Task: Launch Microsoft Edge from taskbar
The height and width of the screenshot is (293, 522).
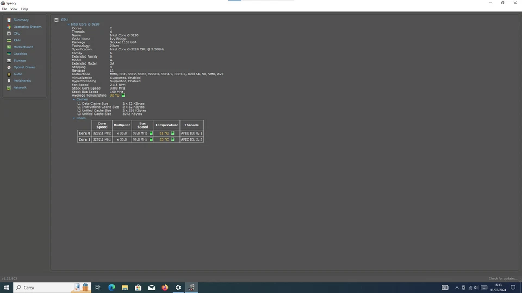Action: 111,288
